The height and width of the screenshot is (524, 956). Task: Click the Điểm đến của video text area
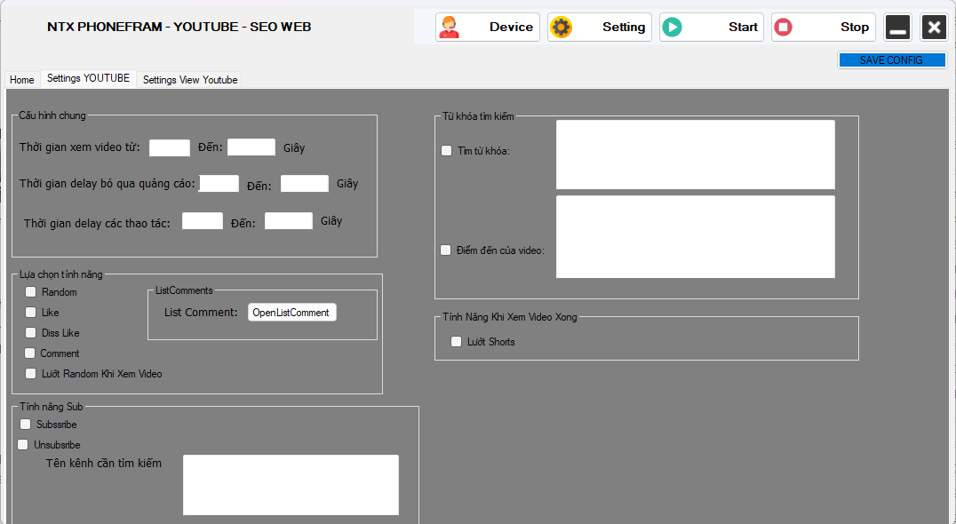pyautogui.click(x=695, y=237)
